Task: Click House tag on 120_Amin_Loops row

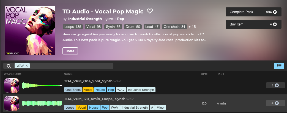Action: 94,108
